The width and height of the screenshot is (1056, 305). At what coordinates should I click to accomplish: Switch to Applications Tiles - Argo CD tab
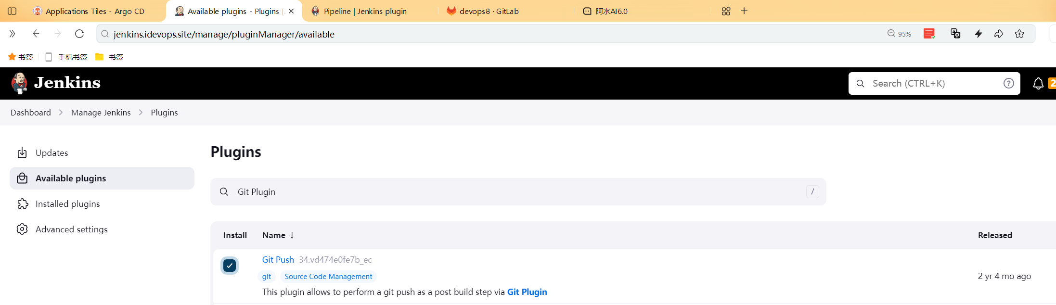89,11
